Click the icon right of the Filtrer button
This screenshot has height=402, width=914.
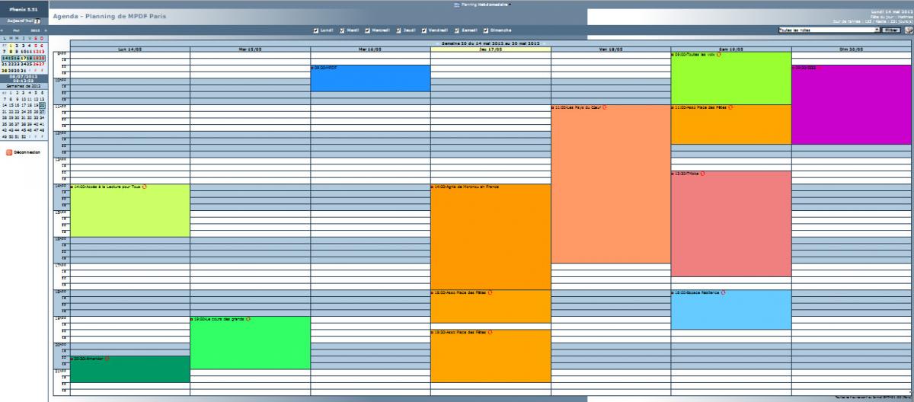[x=908, y=30]
